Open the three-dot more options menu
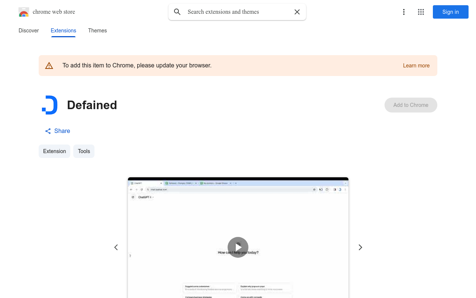 click(403, 12)
